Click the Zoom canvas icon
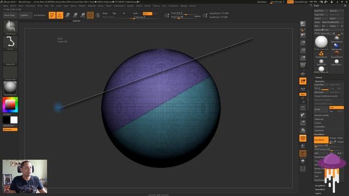 303,42
